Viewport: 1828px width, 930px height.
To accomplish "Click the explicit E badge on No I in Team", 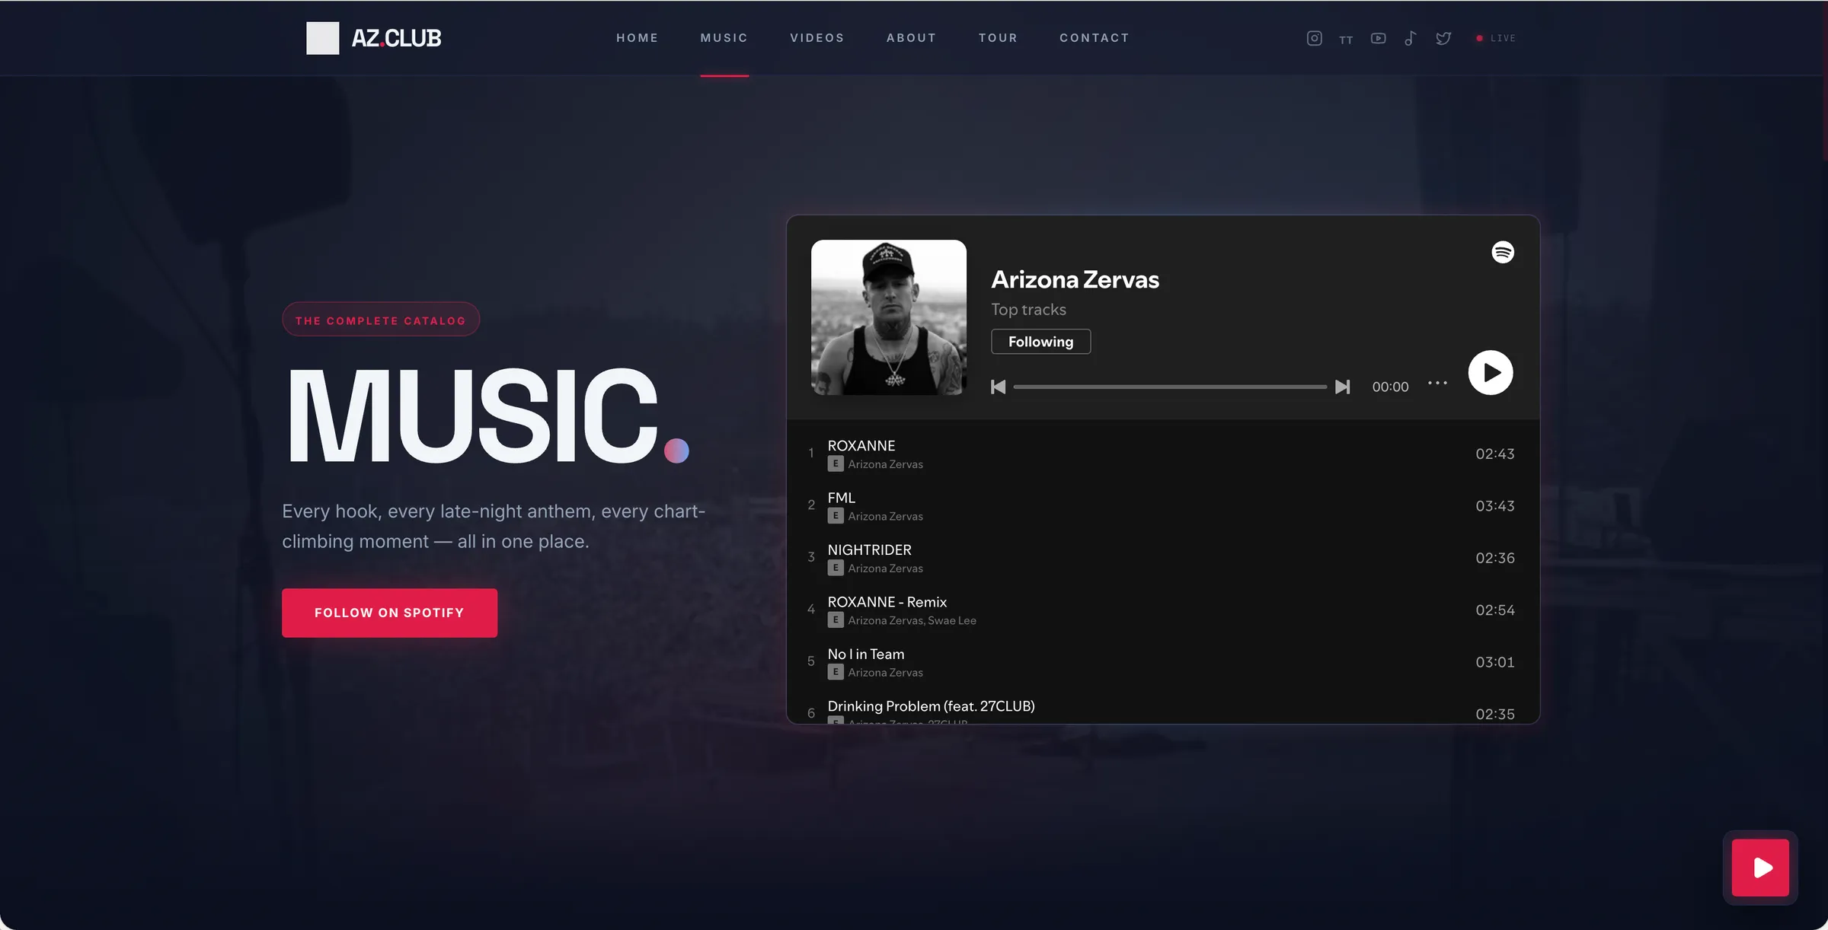I will (x=836, y=672).
